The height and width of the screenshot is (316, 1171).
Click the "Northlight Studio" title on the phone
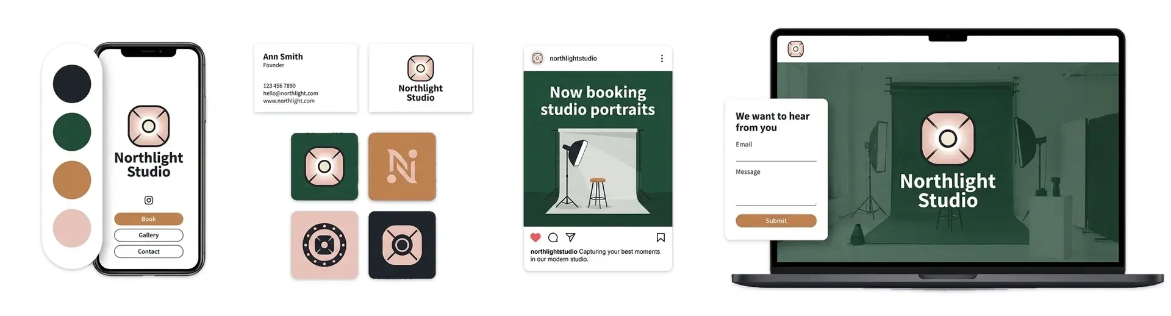coord(149,165)
